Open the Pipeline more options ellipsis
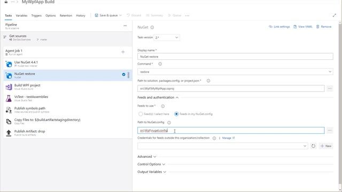 click(x=125, y=26)
